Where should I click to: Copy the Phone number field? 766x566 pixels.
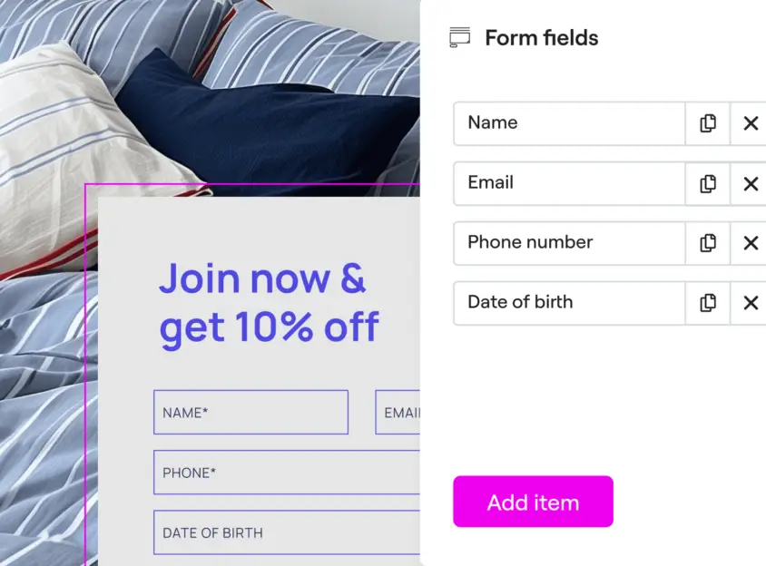708,243
